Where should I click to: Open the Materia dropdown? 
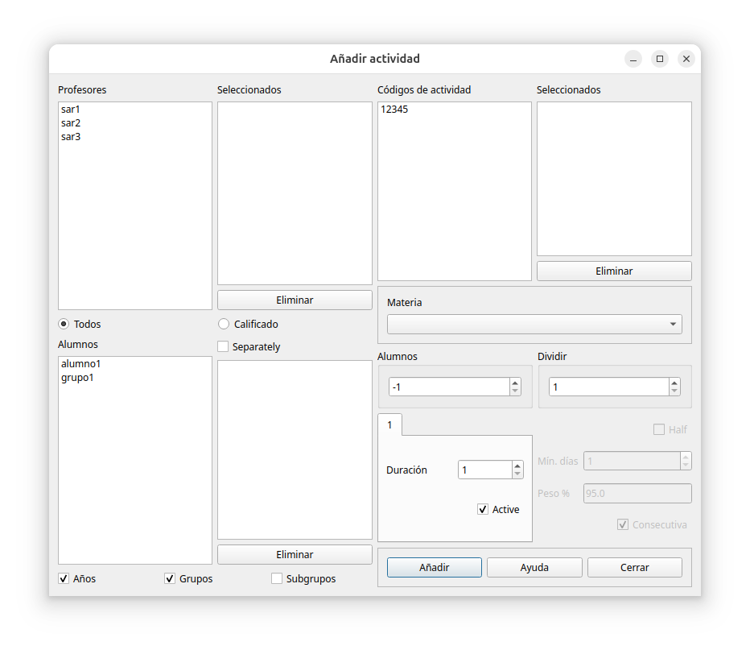click(x=534, y=324)
